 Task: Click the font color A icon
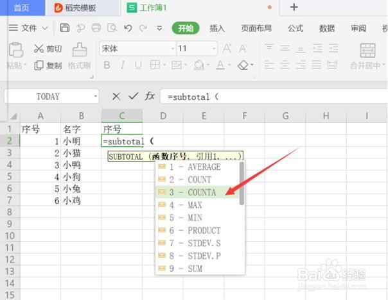[x=220, y=65]
